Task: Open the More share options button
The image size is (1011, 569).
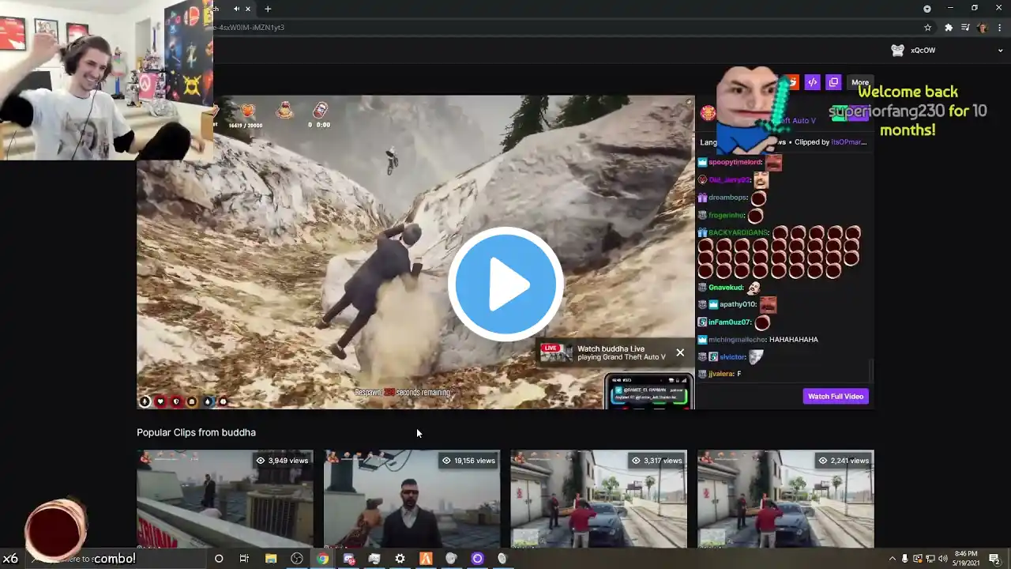Action: (x=860, y=82)
